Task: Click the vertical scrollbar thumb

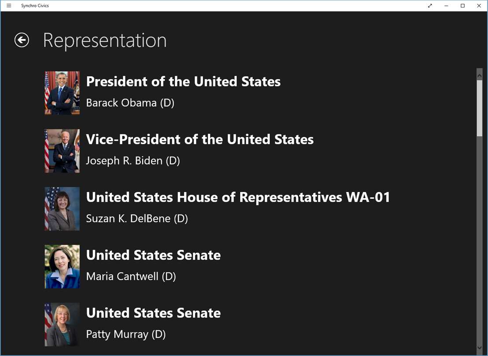Action: (x=480, y=108)
